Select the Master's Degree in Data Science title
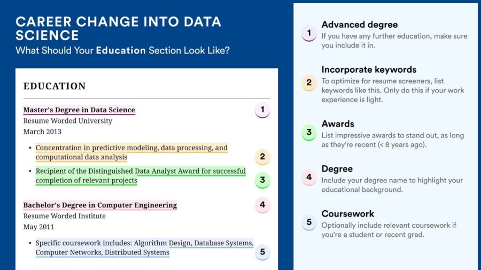Screen dimensions: 481x270 pos(79,110)
